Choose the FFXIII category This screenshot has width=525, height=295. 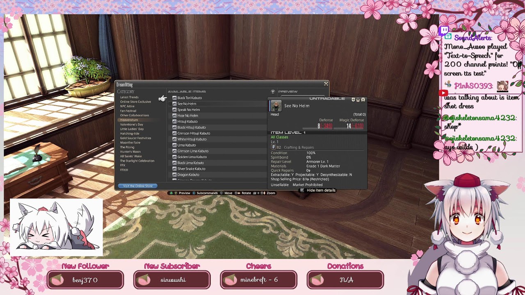tap(124, 170)
